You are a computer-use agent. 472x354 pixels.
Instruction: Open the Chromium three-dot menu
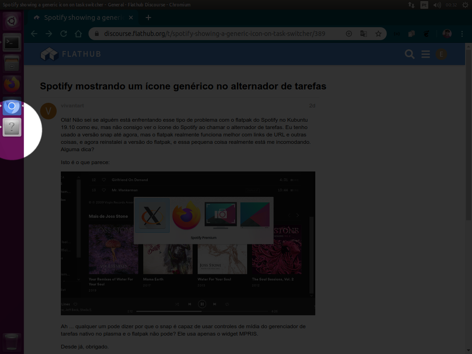pyautogui.click(x=462, y=34)
